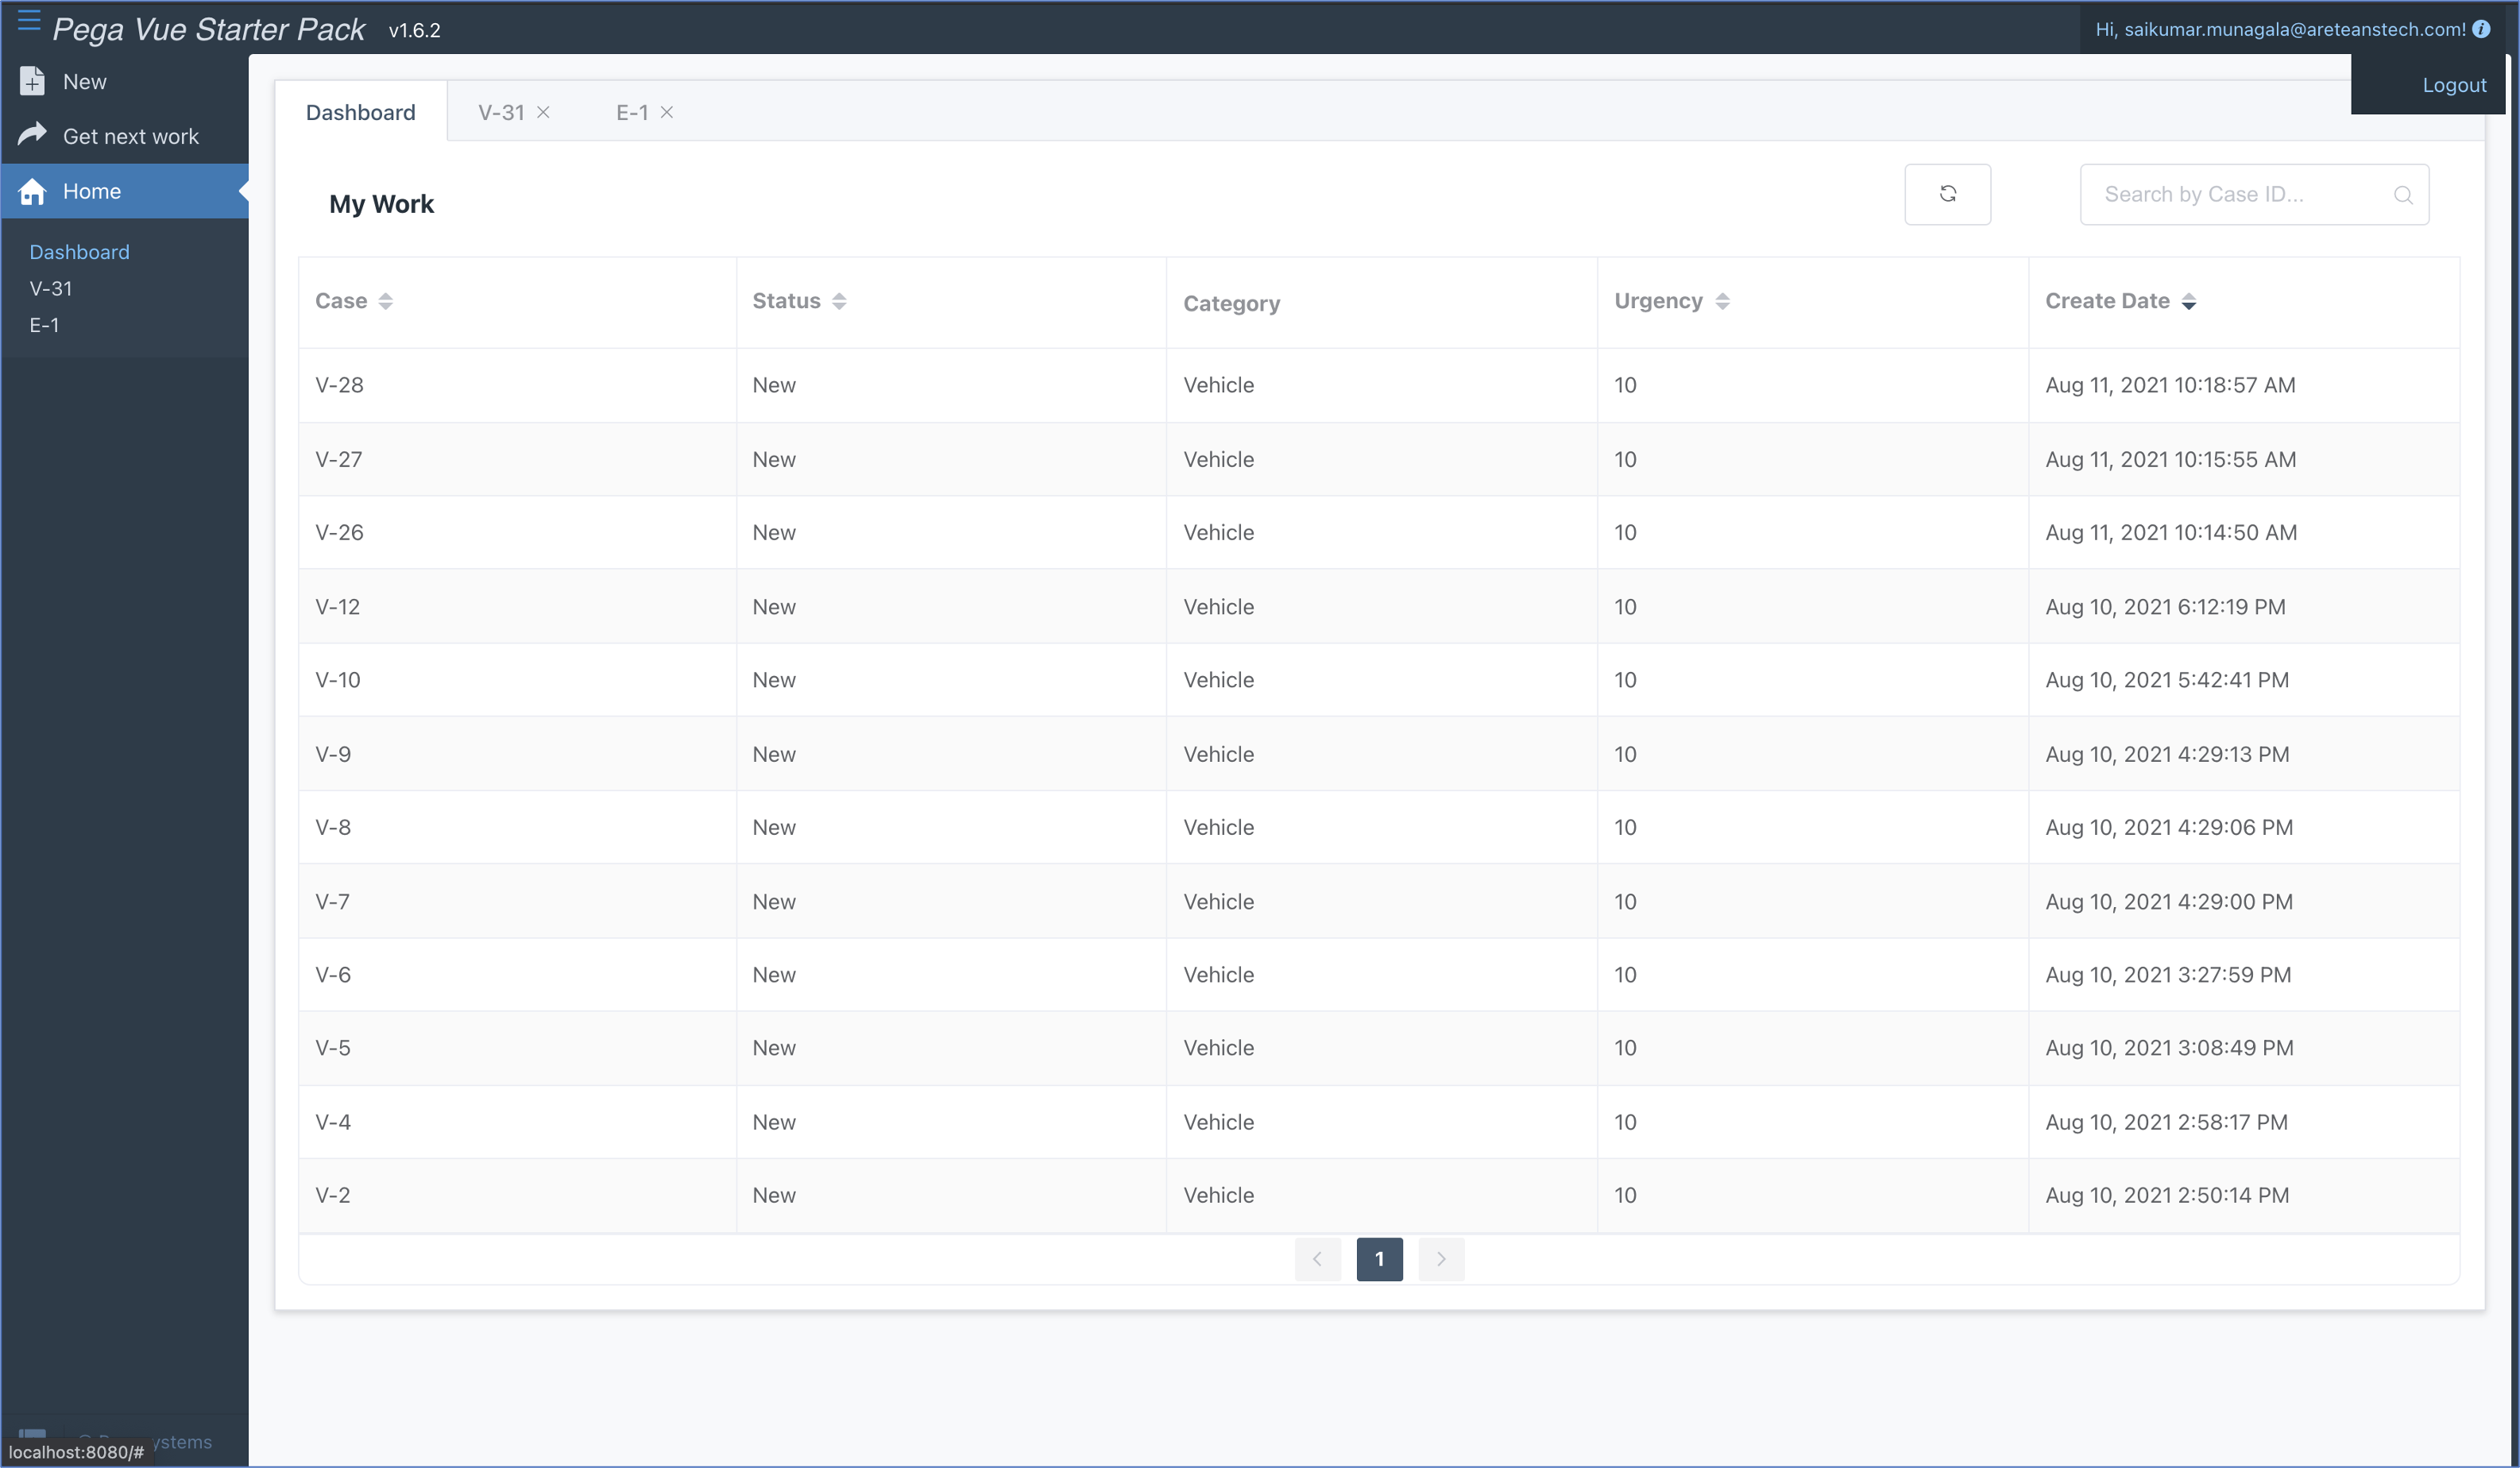Image resolution: width=2520 pixels, height=1468 pixels.
Task: Toggle sorting on the Case column
Action: point(385,300)
